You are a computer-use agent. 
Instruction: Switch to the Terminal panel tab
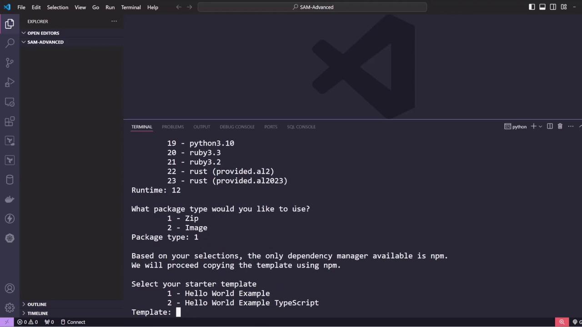(142, 127)
